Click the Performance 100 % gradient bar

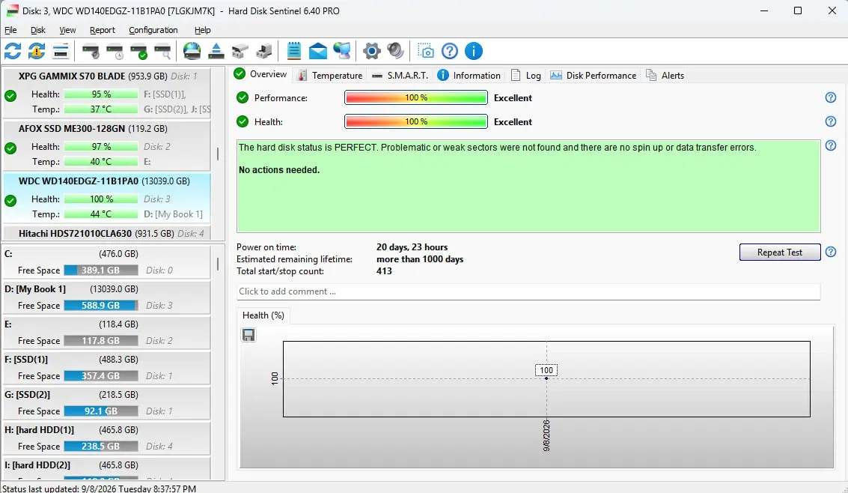click(416, 97)
